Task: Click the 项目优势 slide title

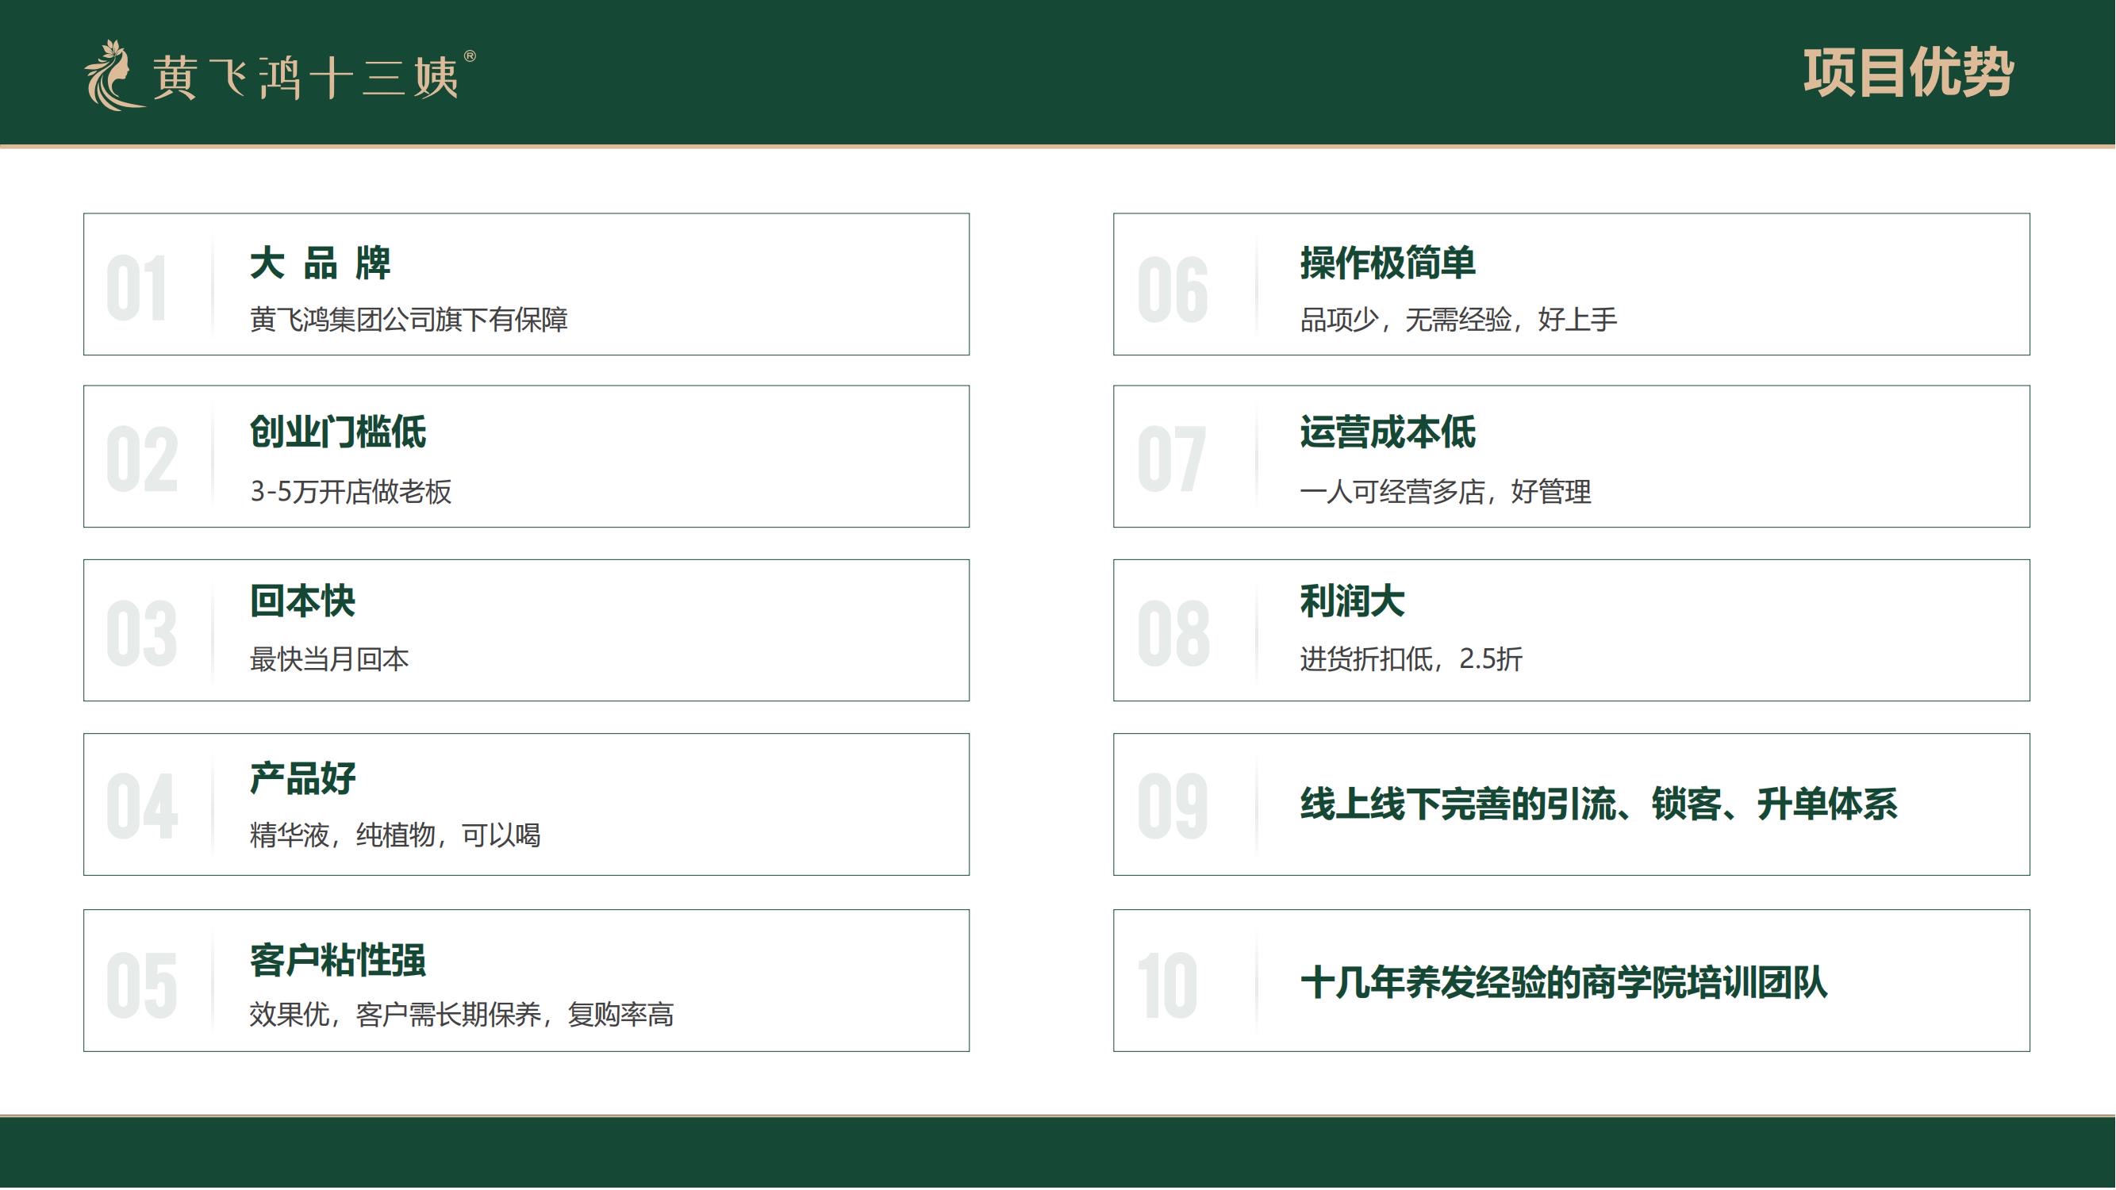Action: click(x=1908, y=74)
